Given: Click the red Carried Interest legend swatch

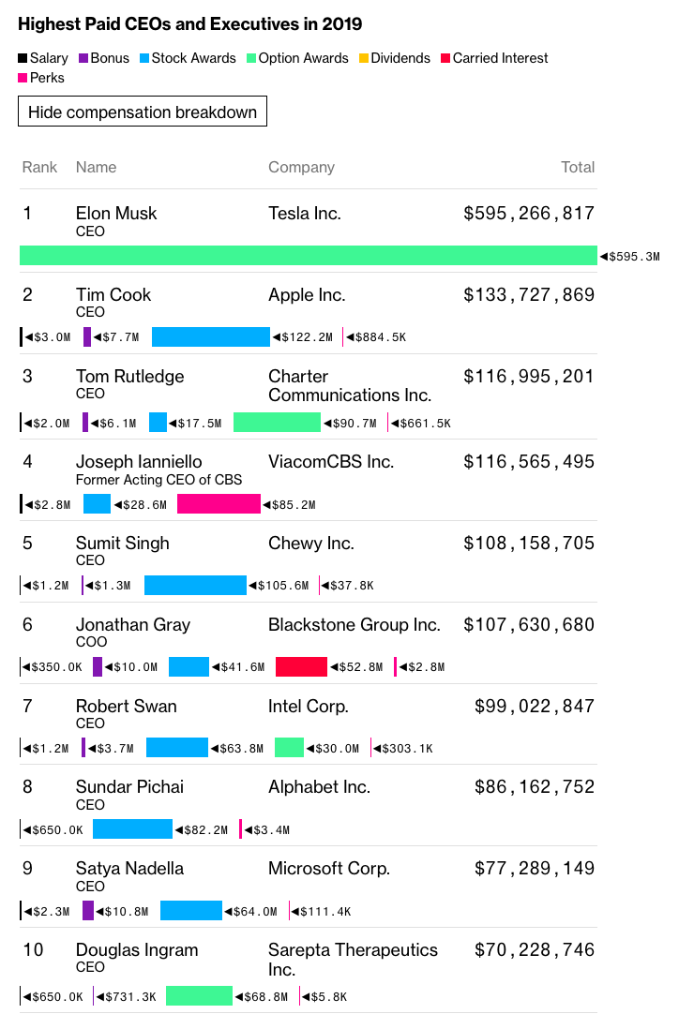Looking at the screenshot, I should click(x=445, y=58).
